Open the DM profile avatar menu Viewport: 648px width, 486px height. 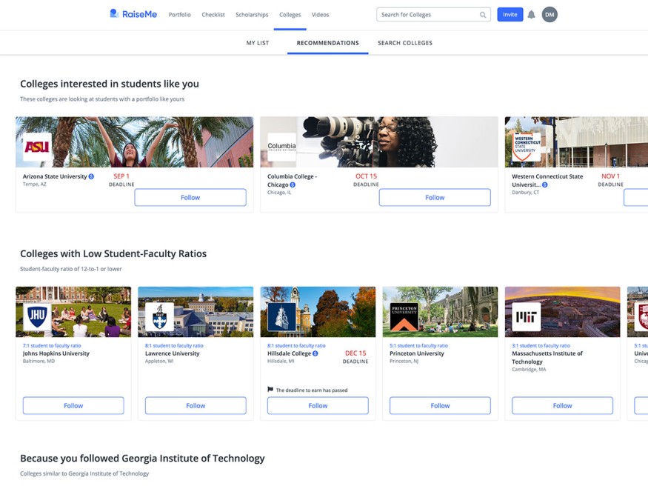[x=550, y=15]
